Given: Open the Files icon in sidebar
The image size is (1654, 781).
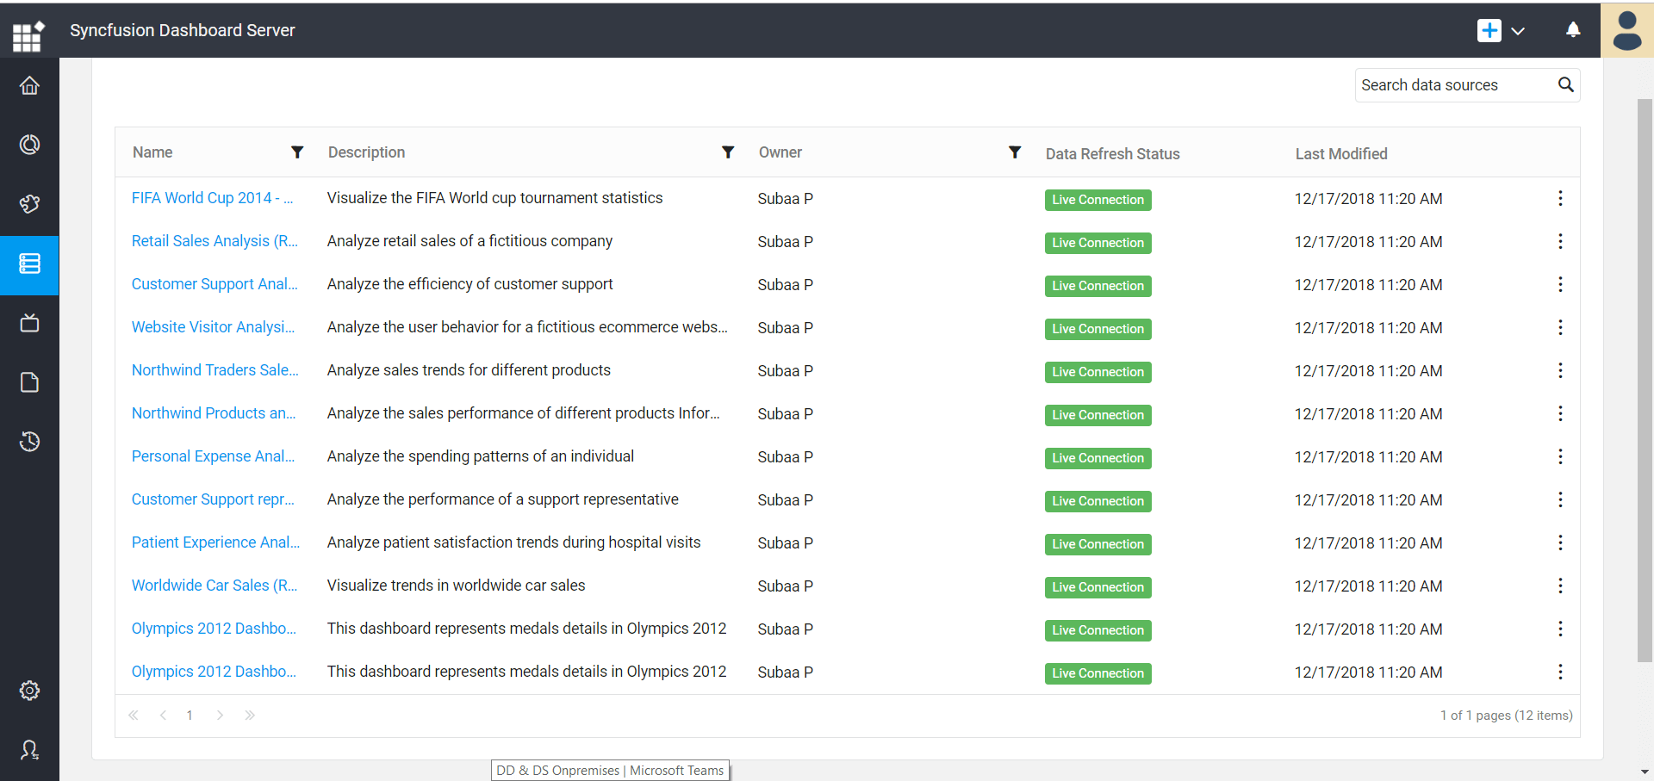Looking at the screenshot, I should point(29,382).
